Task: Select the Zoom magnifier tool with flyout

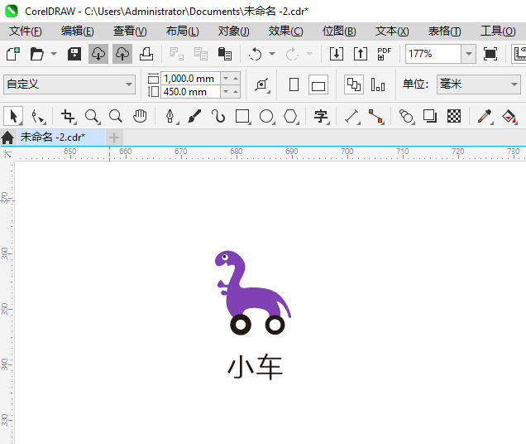Action: 92,116
